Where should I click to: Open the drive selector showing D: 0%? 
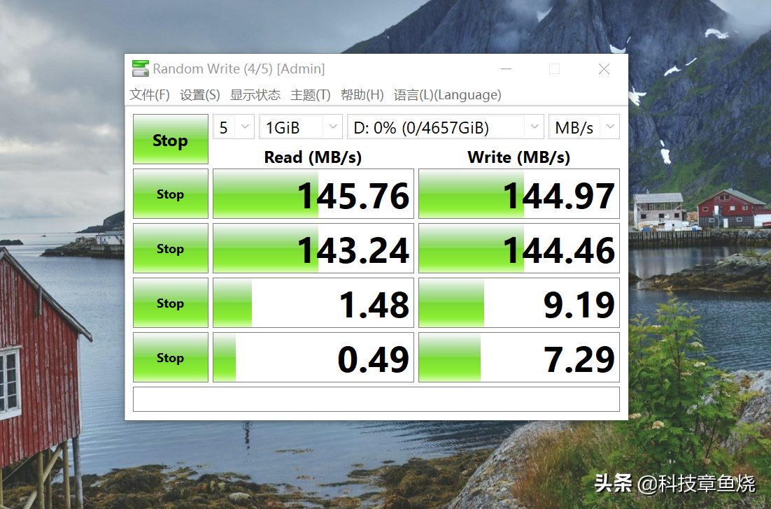tap(446, 127)
